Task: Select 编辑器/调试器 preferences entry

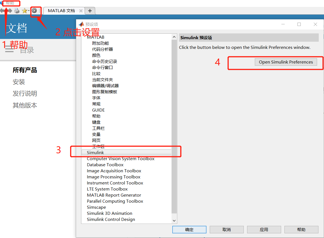Action: (105, 86)
